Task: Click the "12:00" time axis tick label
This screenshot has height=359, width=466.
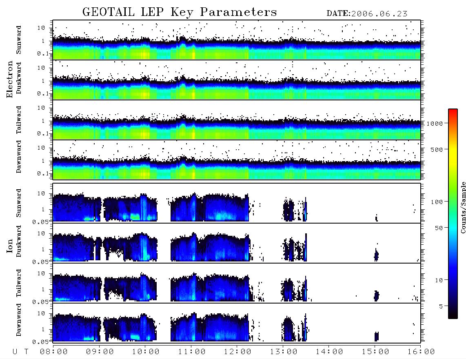Action: point(237,352)
